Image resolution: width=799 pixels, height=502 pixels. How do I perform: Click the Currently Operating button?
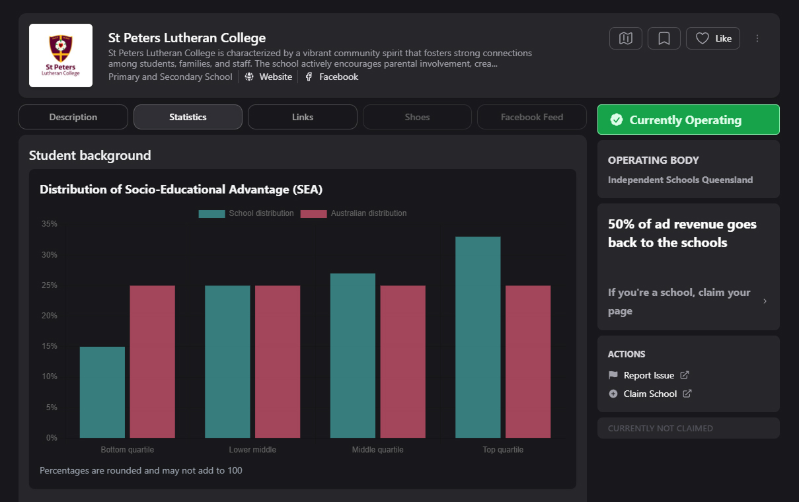[x=688, y=120]
